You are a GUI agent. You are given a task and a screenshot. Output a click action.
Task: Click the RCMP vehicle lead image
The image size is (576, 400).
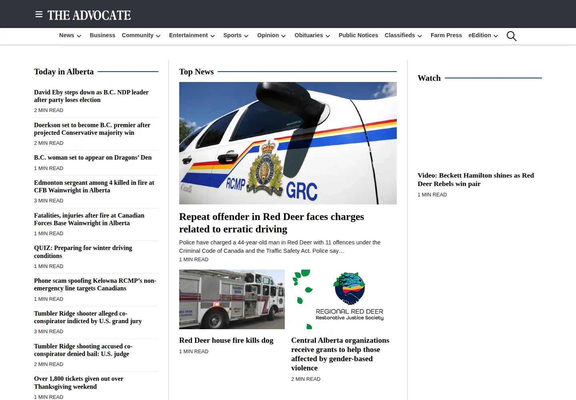(x=288, y=143)
